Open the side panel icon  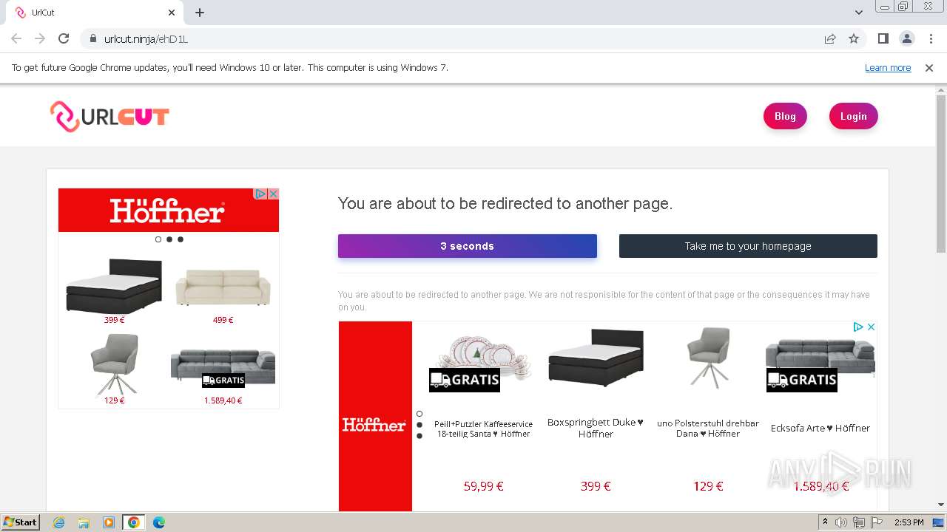click(883, 38)
